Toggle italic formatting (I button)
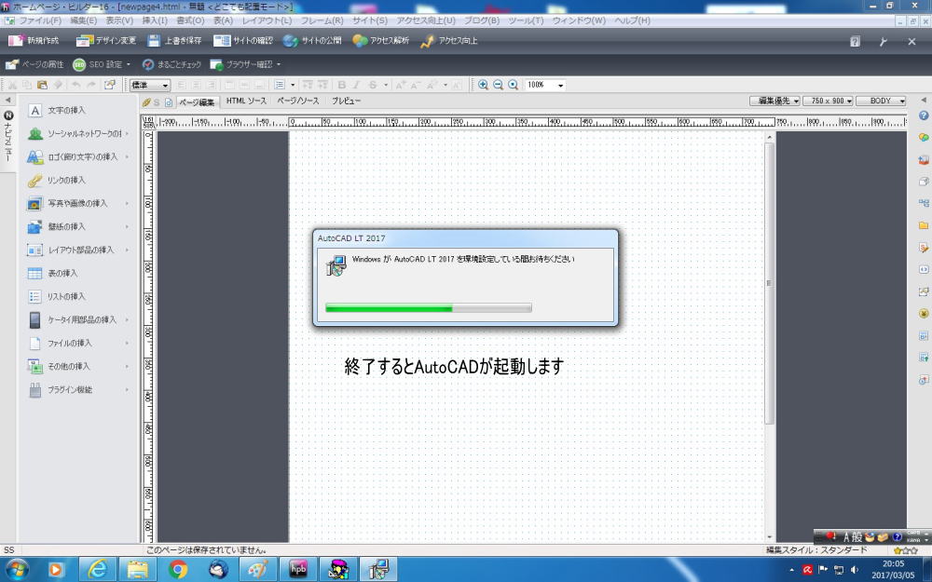 pyautogui.click(x=357, y=85)
